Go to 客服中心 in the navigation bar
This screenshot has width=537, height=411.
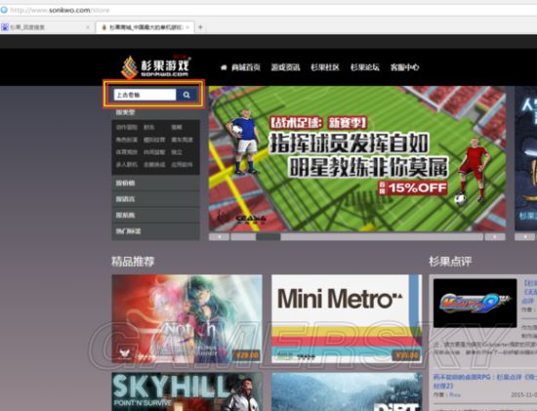tap(404, 67)
